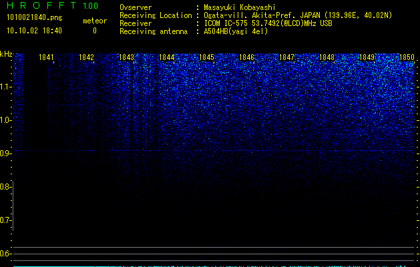Click the Ovserver field label

(136, 7)
